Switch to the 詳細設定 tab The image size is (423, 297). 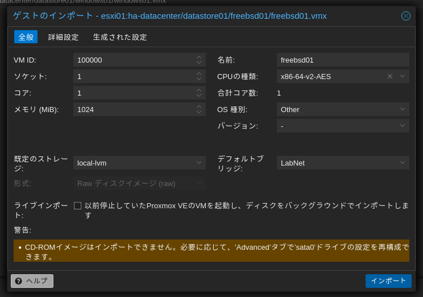point(64,37)
